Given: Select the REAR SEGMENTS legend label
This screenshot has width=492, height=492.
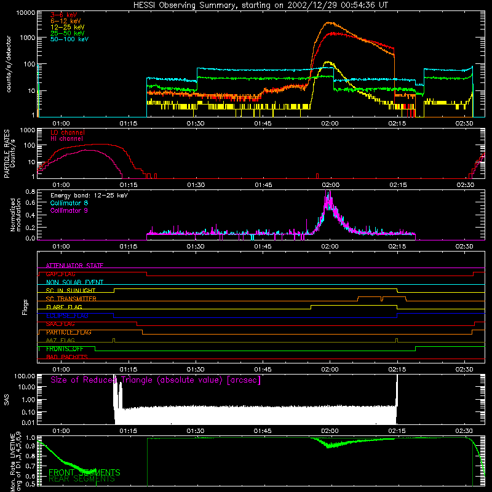Looking at the screenshot, I should [82, 479].
